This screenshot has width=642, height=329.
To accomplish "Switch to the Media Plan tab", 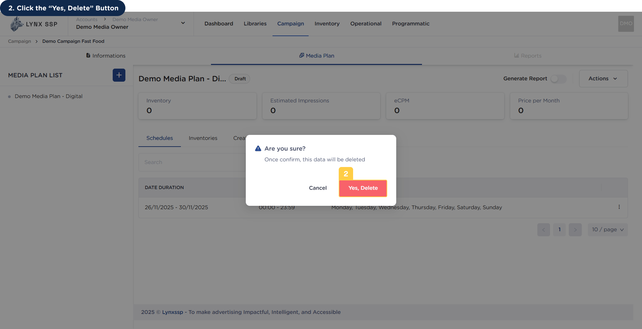I will pos(317,56).
